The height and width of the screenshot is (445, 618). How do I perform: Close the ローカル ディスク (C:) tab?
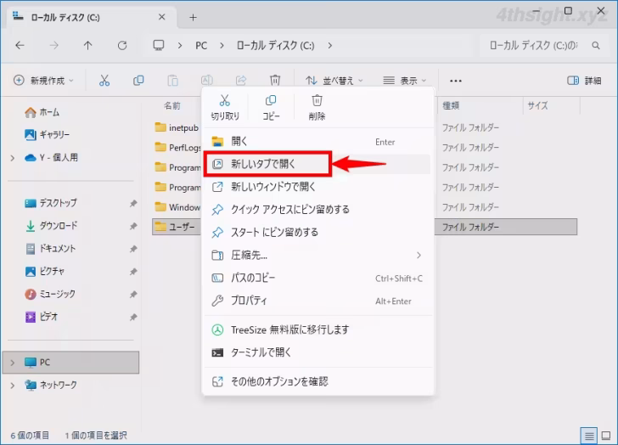pyautogui.click(x=161, y=17)
